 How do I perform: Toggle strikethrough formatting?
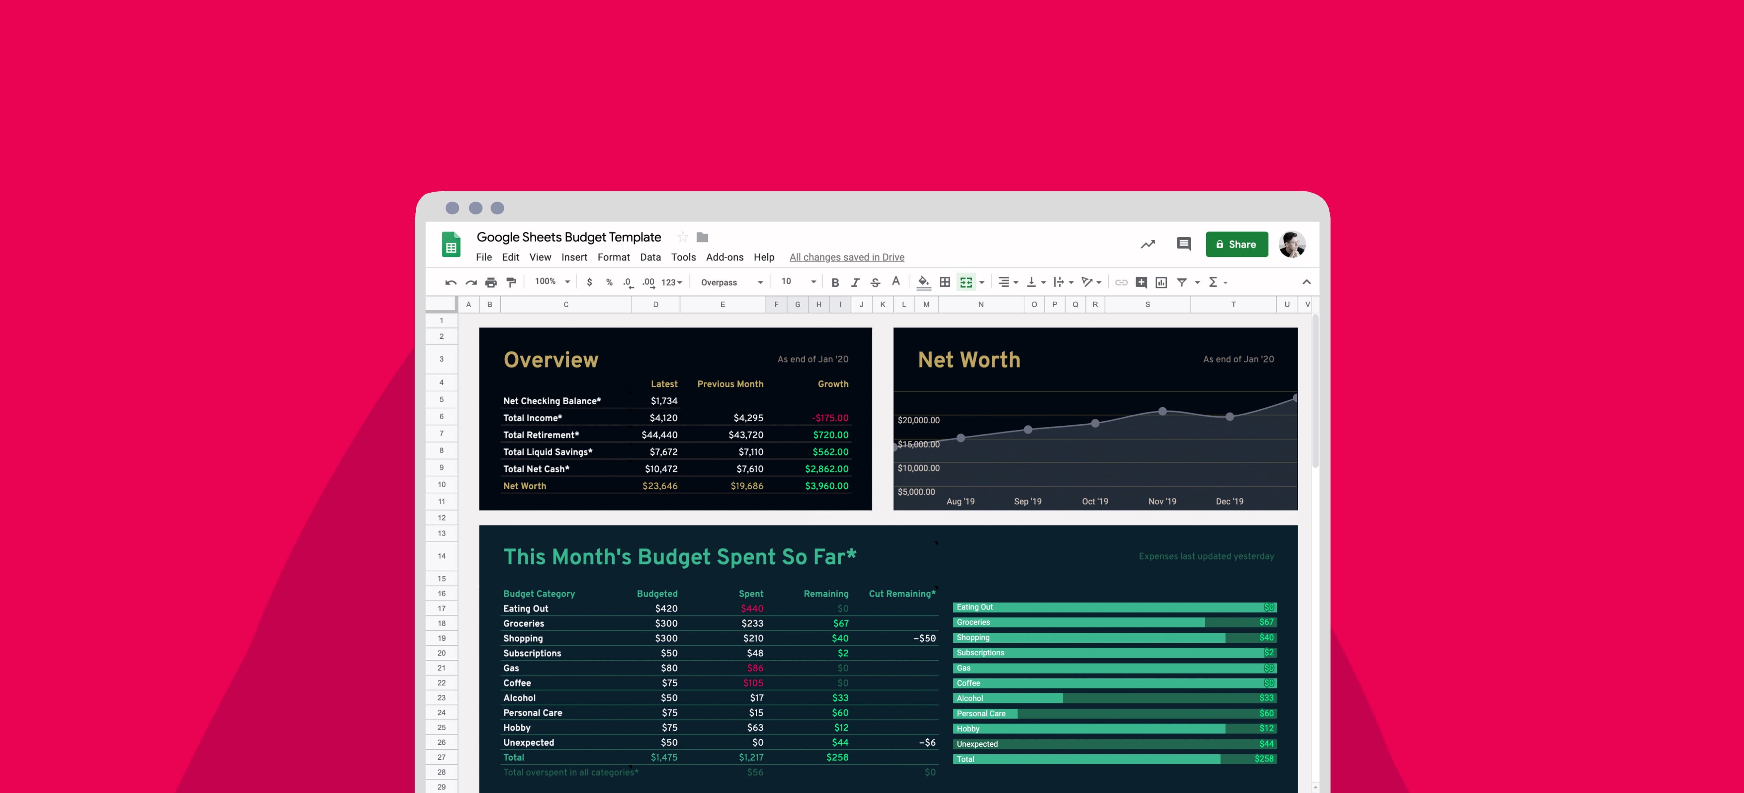coord(875,283)
